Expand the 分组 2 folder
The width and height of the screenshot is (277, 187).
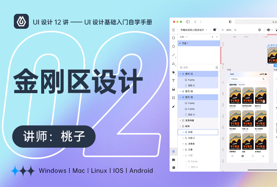[183, 138]
